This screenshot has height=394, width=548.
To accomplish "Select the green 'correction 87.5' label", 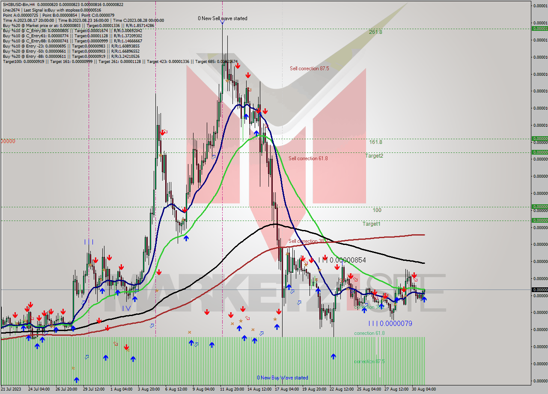I will [x=369, y=361].
